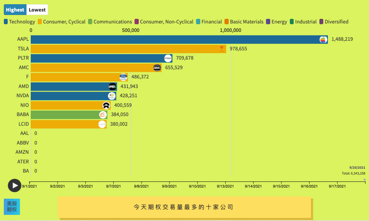Screen dimensions: 369x221
Task: Click the AAPL bar label
Action: click(23, 39)
